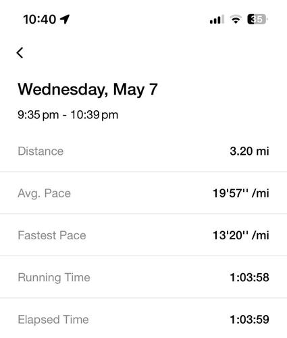
Task: Tap the cellular signal bars icon
Action: click(x=217, y=20)
